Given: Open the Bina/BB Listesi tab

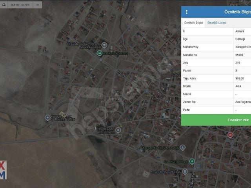Looking at the screenshot, I should [217, 23].
